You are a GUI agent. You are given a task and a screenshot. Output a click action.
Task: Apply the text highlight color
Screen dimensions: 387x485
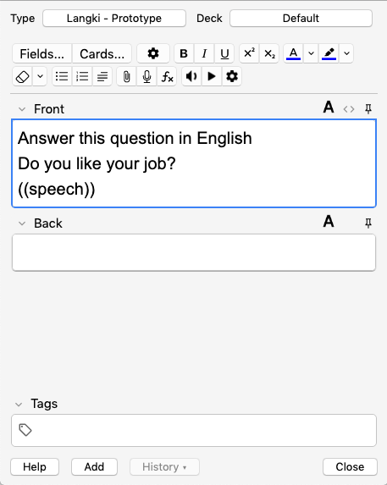(329, 53)
